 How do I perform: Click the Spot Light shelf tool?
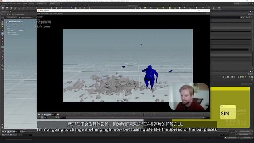pyautogui.click(x=140, y=8)
